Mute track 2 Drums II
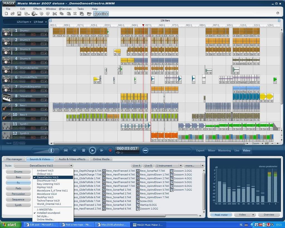Screen dimensions: 285x228 [x=22, y=44]
